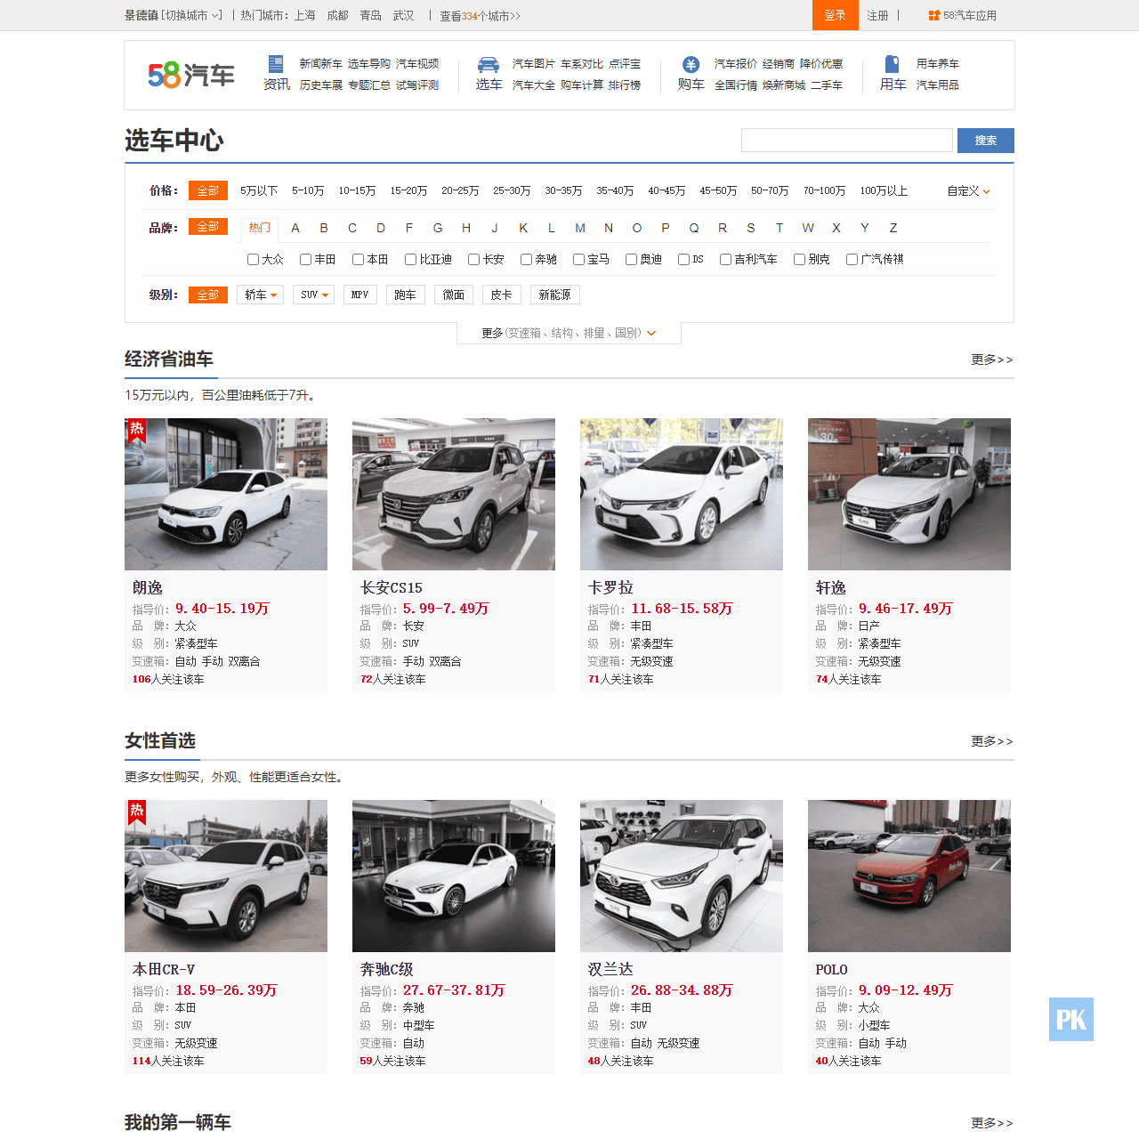The height and width of the screenshot is (1139, 1139).
Task: Expand the SUV level dropdown
Action: pos(315,295)
